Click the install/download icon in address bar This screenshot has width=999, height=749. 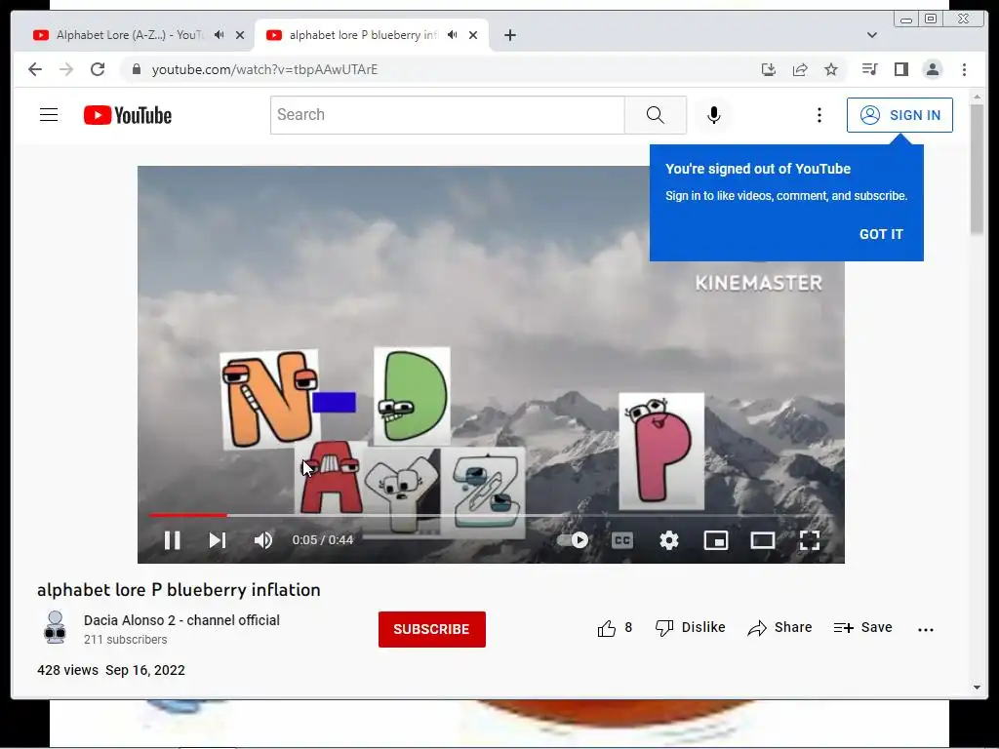[769, 69]
